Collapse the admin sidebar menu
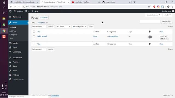This screenshot has width=175, height=98. (16, 79)
